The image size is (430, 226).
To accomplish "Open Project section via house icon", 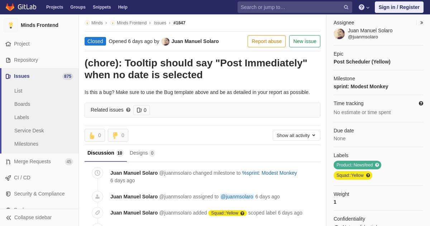I will click(x=8, y=44).
